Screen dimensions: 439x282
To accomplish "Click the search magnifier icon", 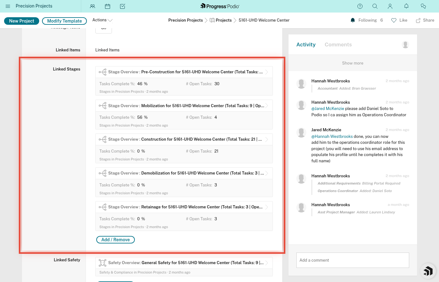I will click(x=375, y=6).
